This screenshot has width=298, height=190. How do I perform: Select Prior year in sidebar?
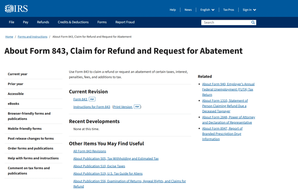tap(33, 84)
